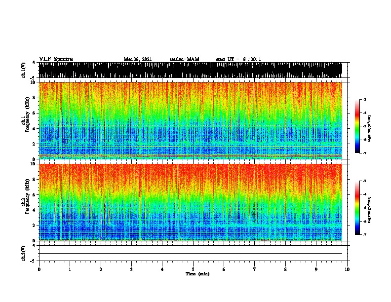
Task: Click the ch.2 colorbar log(PSD) unit label
Action: [x=369, y=210]
